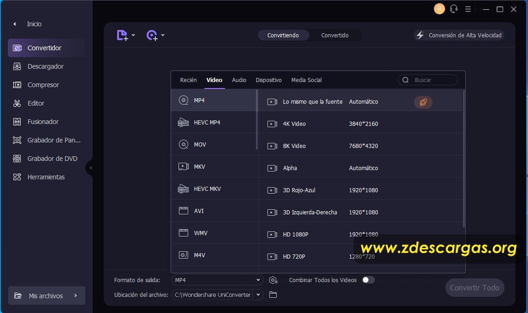
Task: Choose the HEVC MKV format
Action: coord(214,189)
